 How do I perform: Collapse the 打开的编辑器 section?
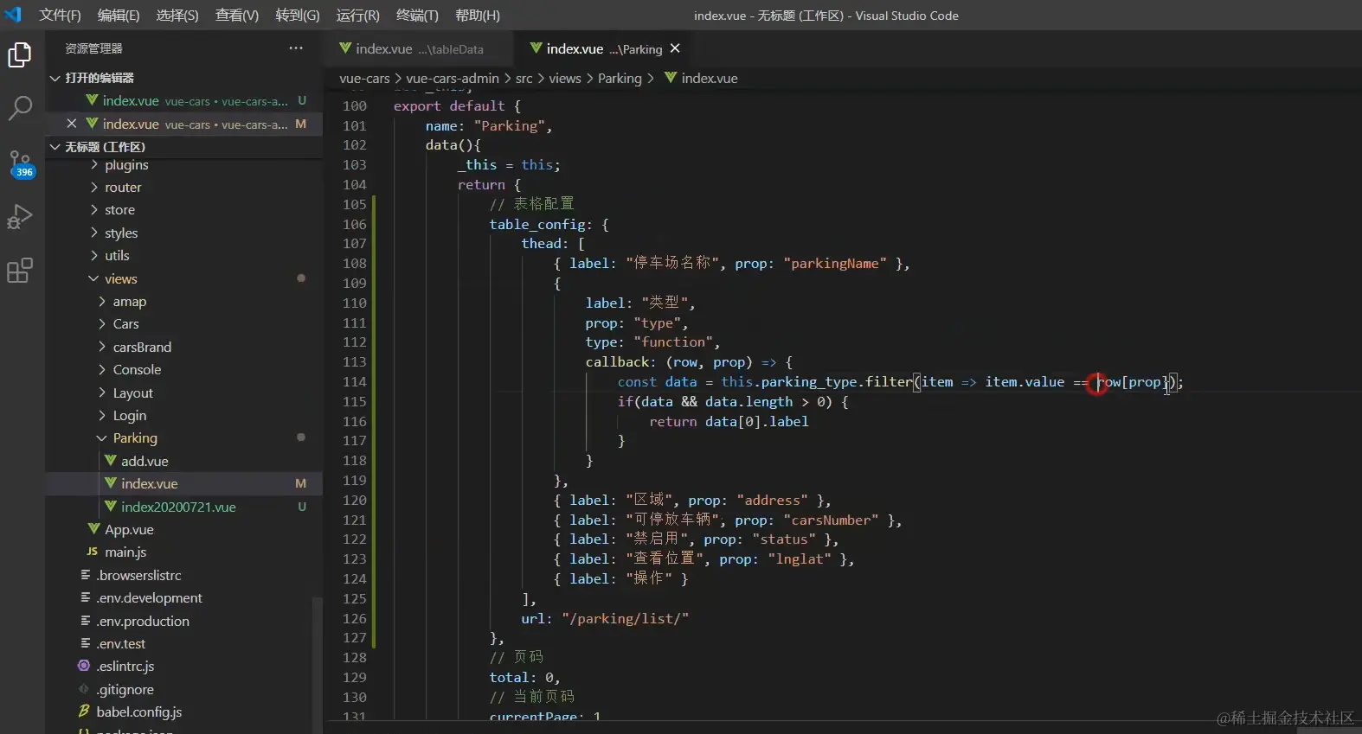55,78
